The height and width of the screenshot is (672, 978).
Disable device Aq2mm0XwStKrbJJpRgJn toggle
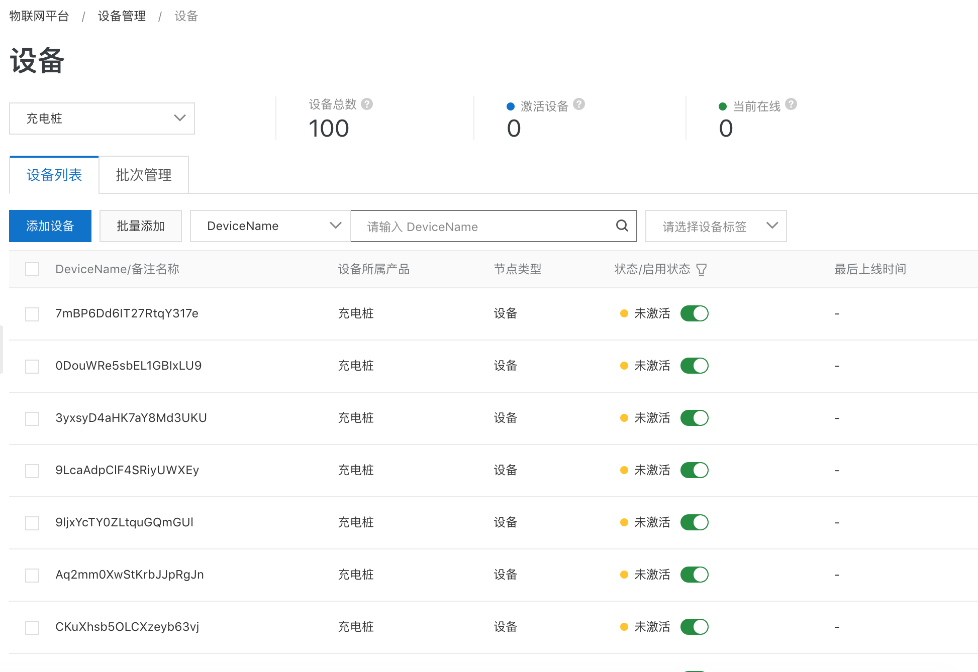click(695, 575)
